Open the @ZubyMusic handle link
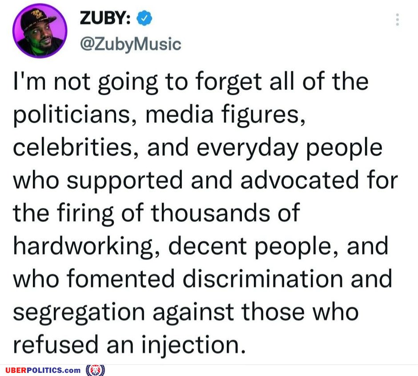The image size is (418, 376). [x=131, y=44]
